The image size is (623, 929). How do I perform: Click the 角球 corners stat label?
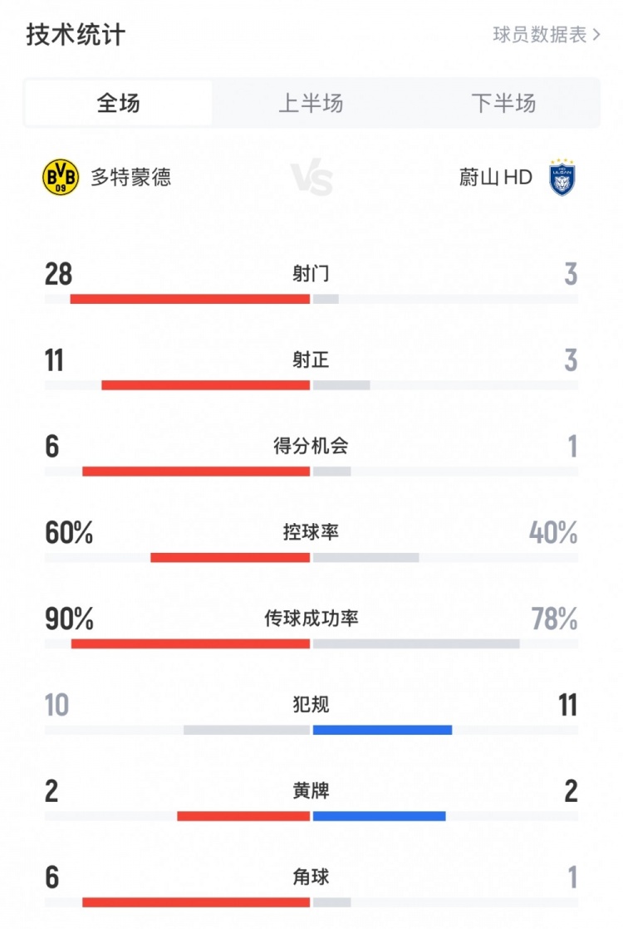coord(311,877)
